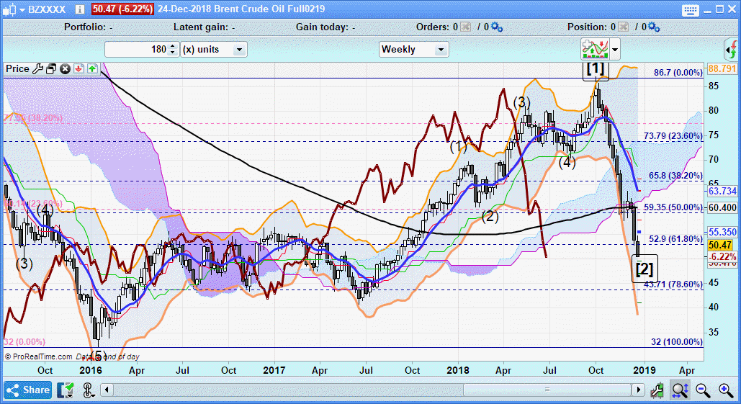Click the horizontal scrollbar thumb
The image size is (741, 404).
547,390
